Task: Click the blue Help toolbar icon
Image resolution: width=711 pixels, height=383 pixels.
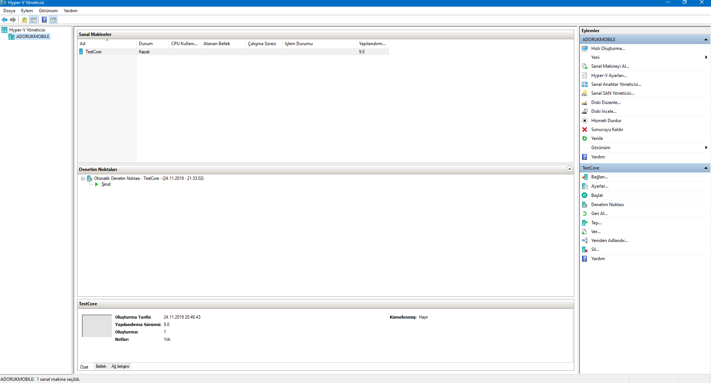Action: [44, 20]
